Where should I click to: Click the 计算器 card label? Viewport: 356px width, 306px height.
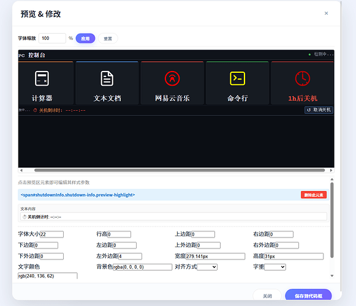click(42, 98)
